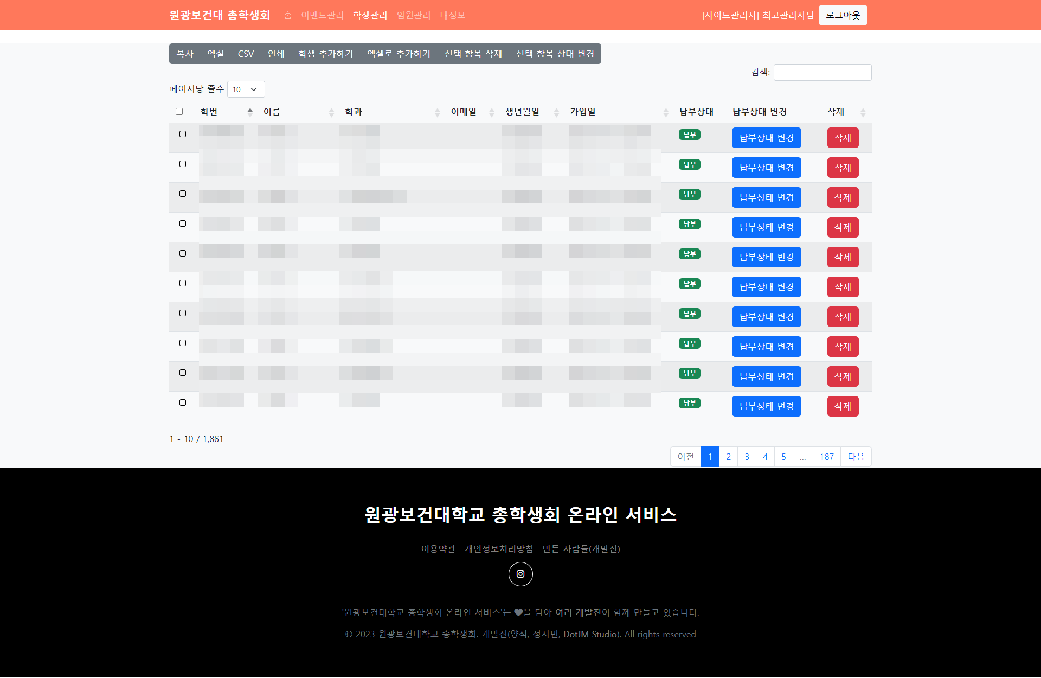Click the 납부 badge in the first row
Viewport: 1041px width, 678px height.
pos(690,135)
